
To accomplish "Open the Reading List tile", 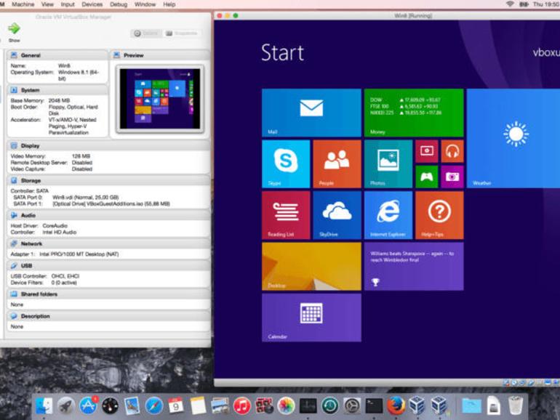I will pos(286,215).
